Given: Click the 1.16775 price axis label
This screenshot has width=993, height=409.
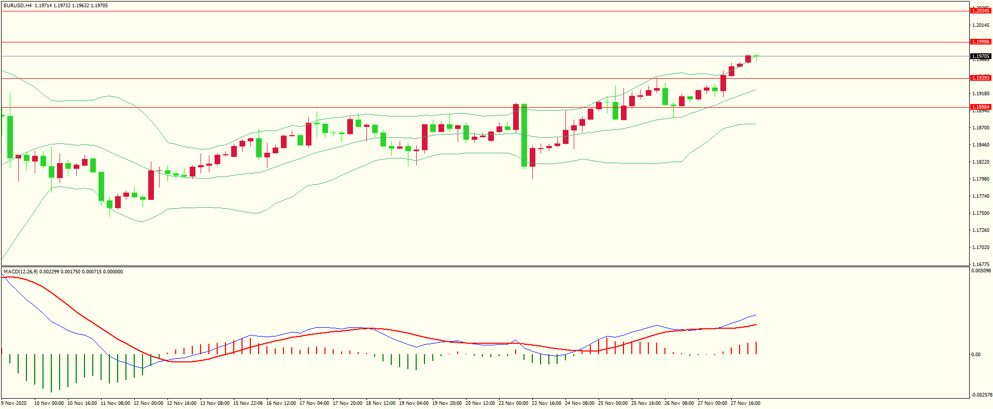Looking at the screenshot, I should [x=981, y=265].
